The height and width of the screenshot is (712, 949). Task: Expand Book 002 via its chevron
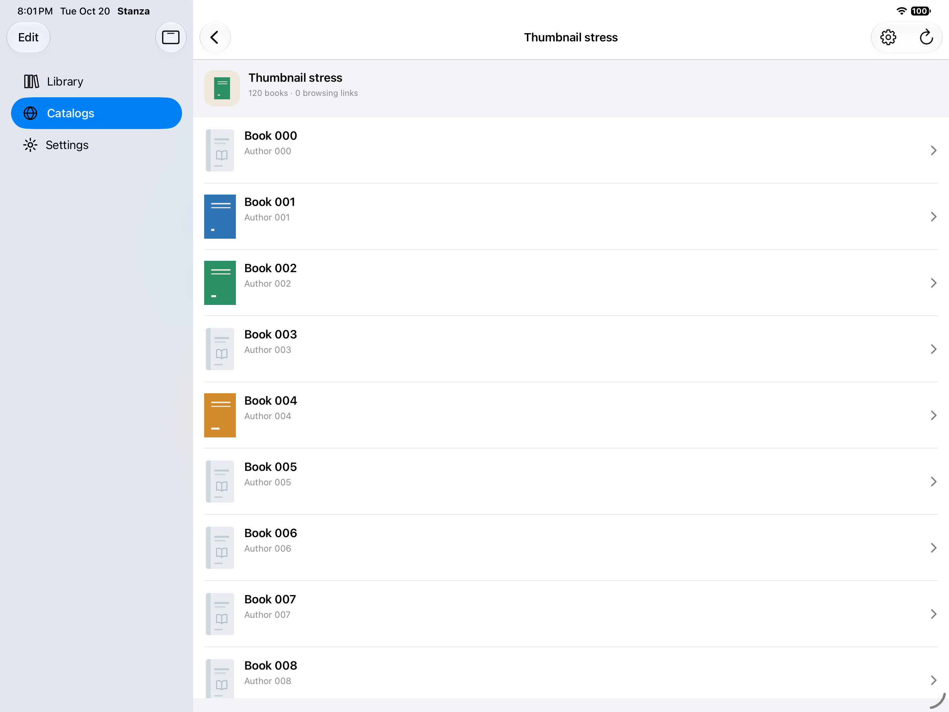[x=933, y=283]
